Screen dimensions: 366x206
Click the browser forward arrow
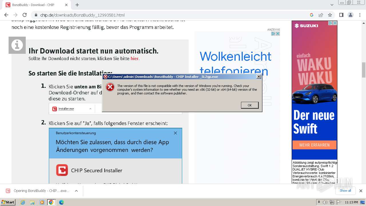pos(15,15)
